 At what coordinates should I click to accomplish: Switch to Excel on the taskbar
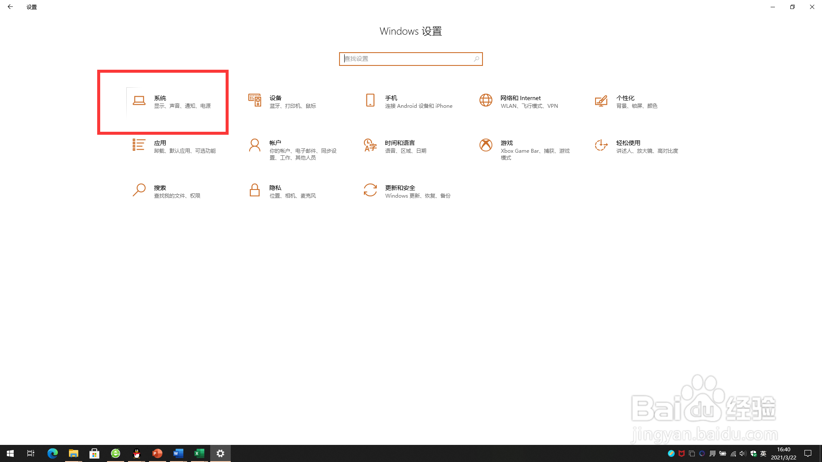click(x=199, y=453)
